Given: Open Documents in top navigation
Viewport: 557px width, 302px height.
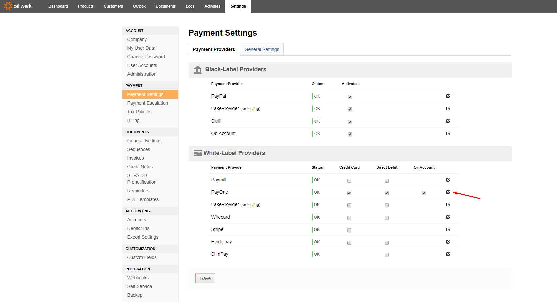Looking at the screenshot, I should tap(166, 6).
